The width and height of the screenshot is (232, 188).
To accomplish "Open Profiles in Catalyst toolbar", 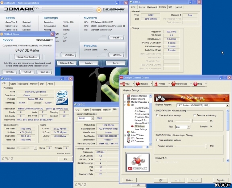I will [x=156, y=84].
